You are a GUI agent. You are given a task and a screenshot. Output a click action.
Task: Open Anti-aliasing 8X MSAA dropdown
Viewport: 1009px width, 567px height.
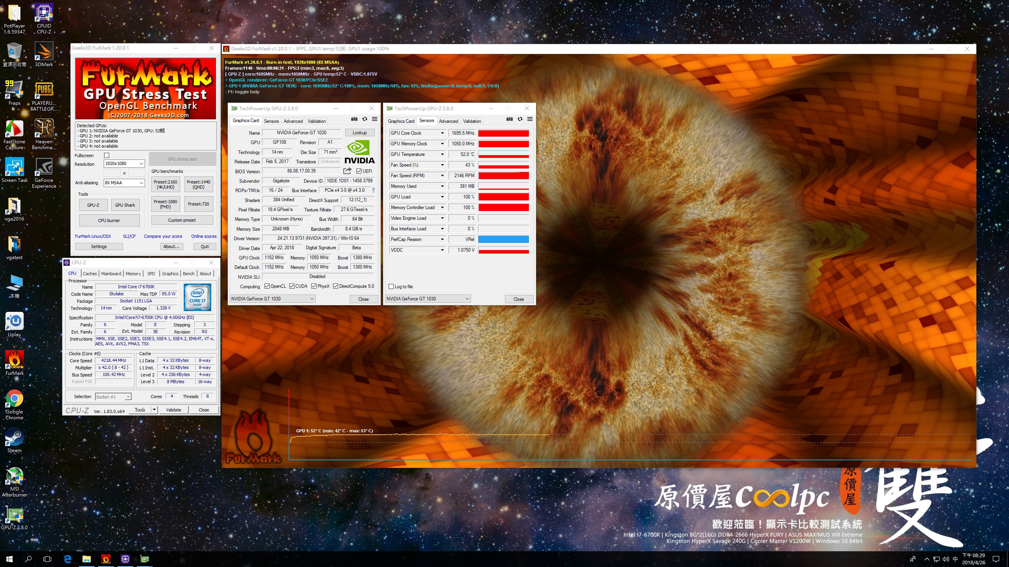(124, 183)
